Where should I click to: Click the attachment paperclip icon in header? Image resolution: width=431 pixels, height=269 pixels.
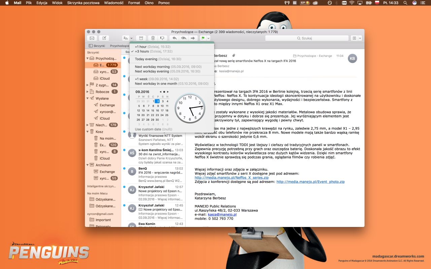pyautogui.click(x=234, y=55)
